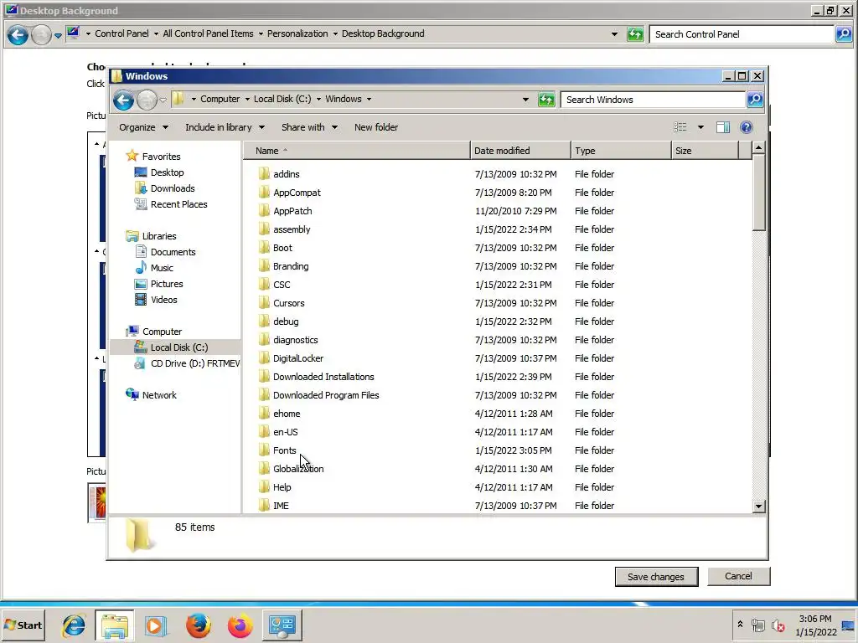Select Documents library

coord(173,252)
